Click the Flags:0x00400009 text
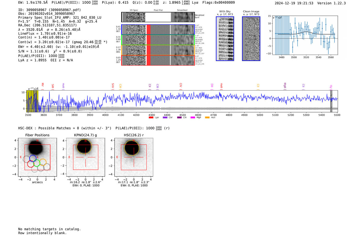 [x=218, y=3]
